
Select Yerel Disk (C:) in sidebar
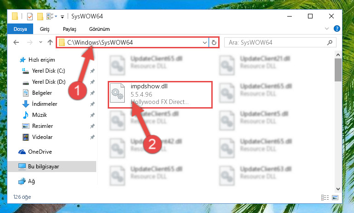[48, 71]
